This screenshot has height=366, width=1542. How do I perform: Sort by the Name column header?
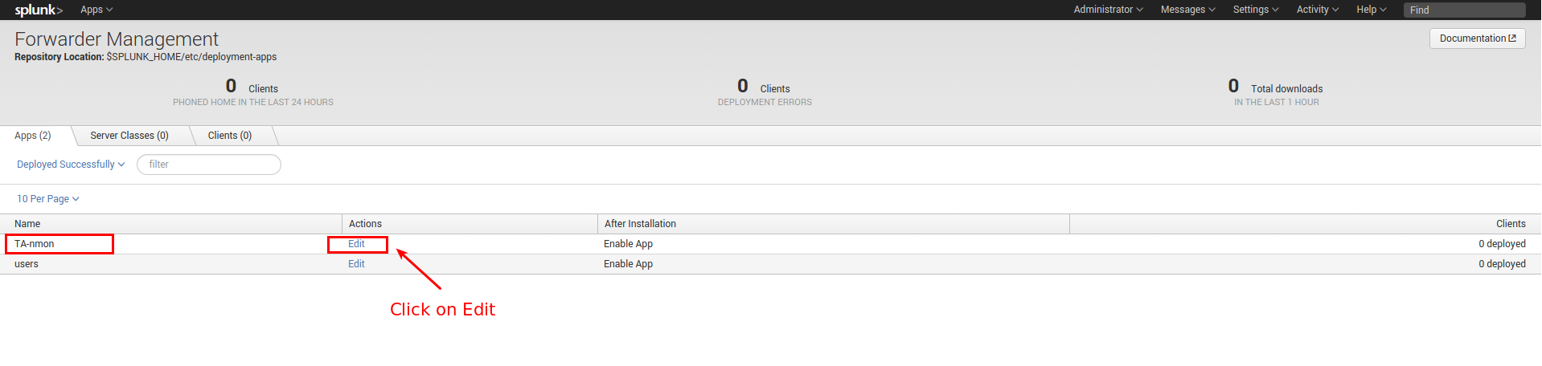pos(27,224)
